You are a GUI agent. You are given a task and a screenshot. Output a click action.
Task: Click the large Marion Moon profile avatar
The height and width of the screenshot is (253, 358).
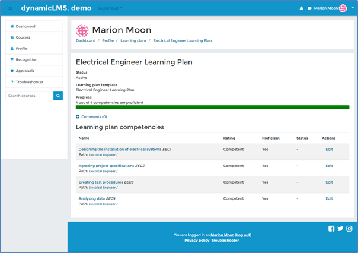coord(82,31)
